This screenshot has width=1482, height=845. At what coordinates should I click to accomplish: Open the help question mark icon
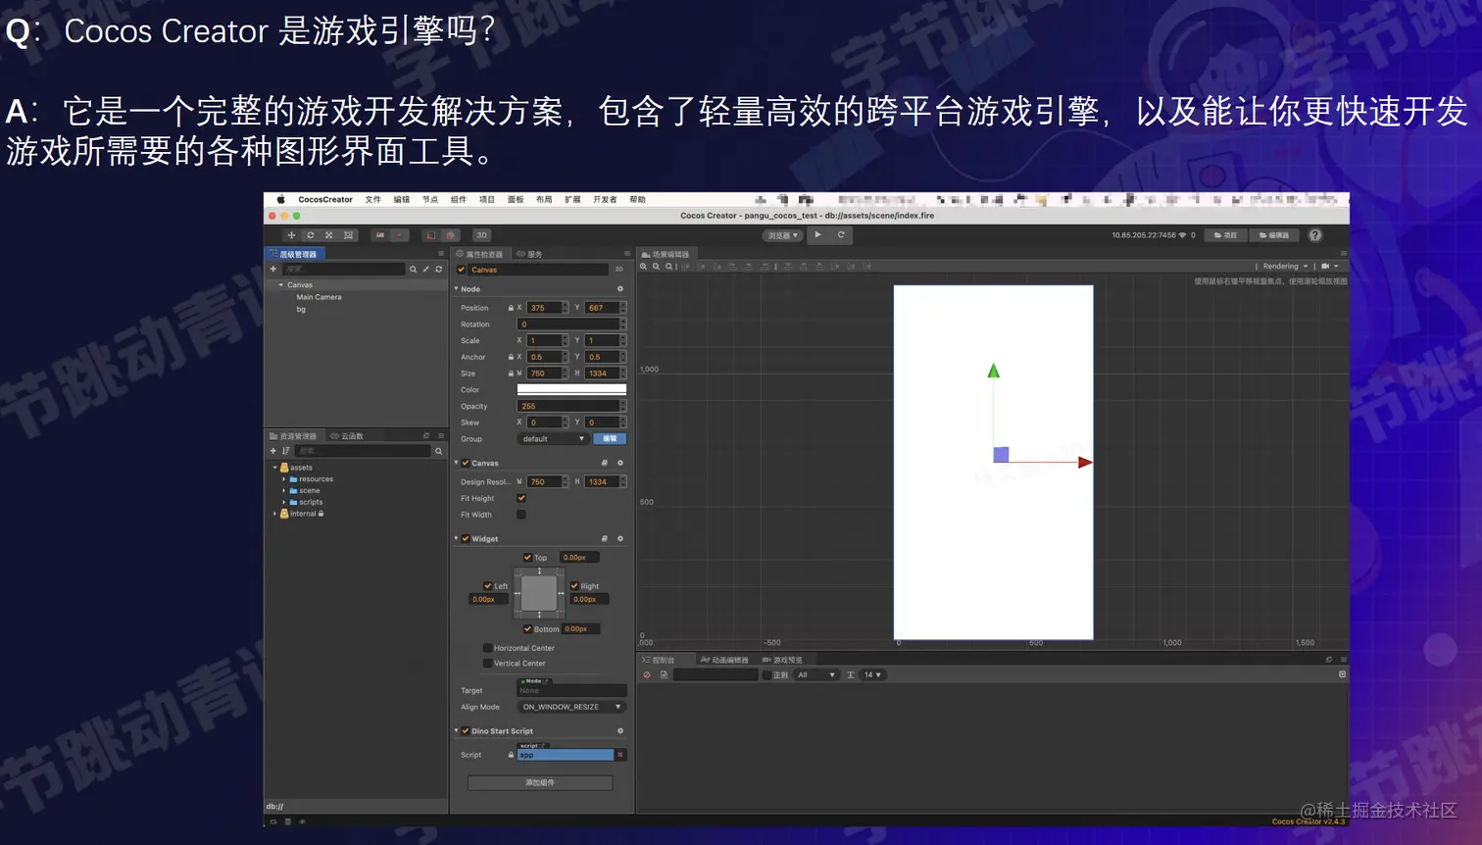point(1315,235)
